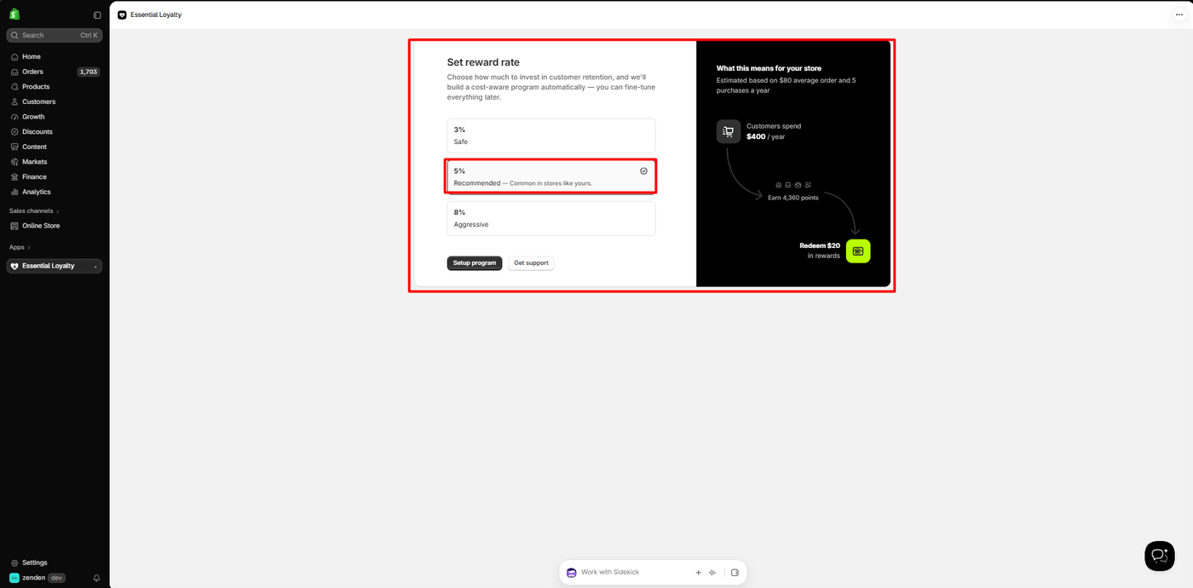Open notifications bell icon

point(96,578)
